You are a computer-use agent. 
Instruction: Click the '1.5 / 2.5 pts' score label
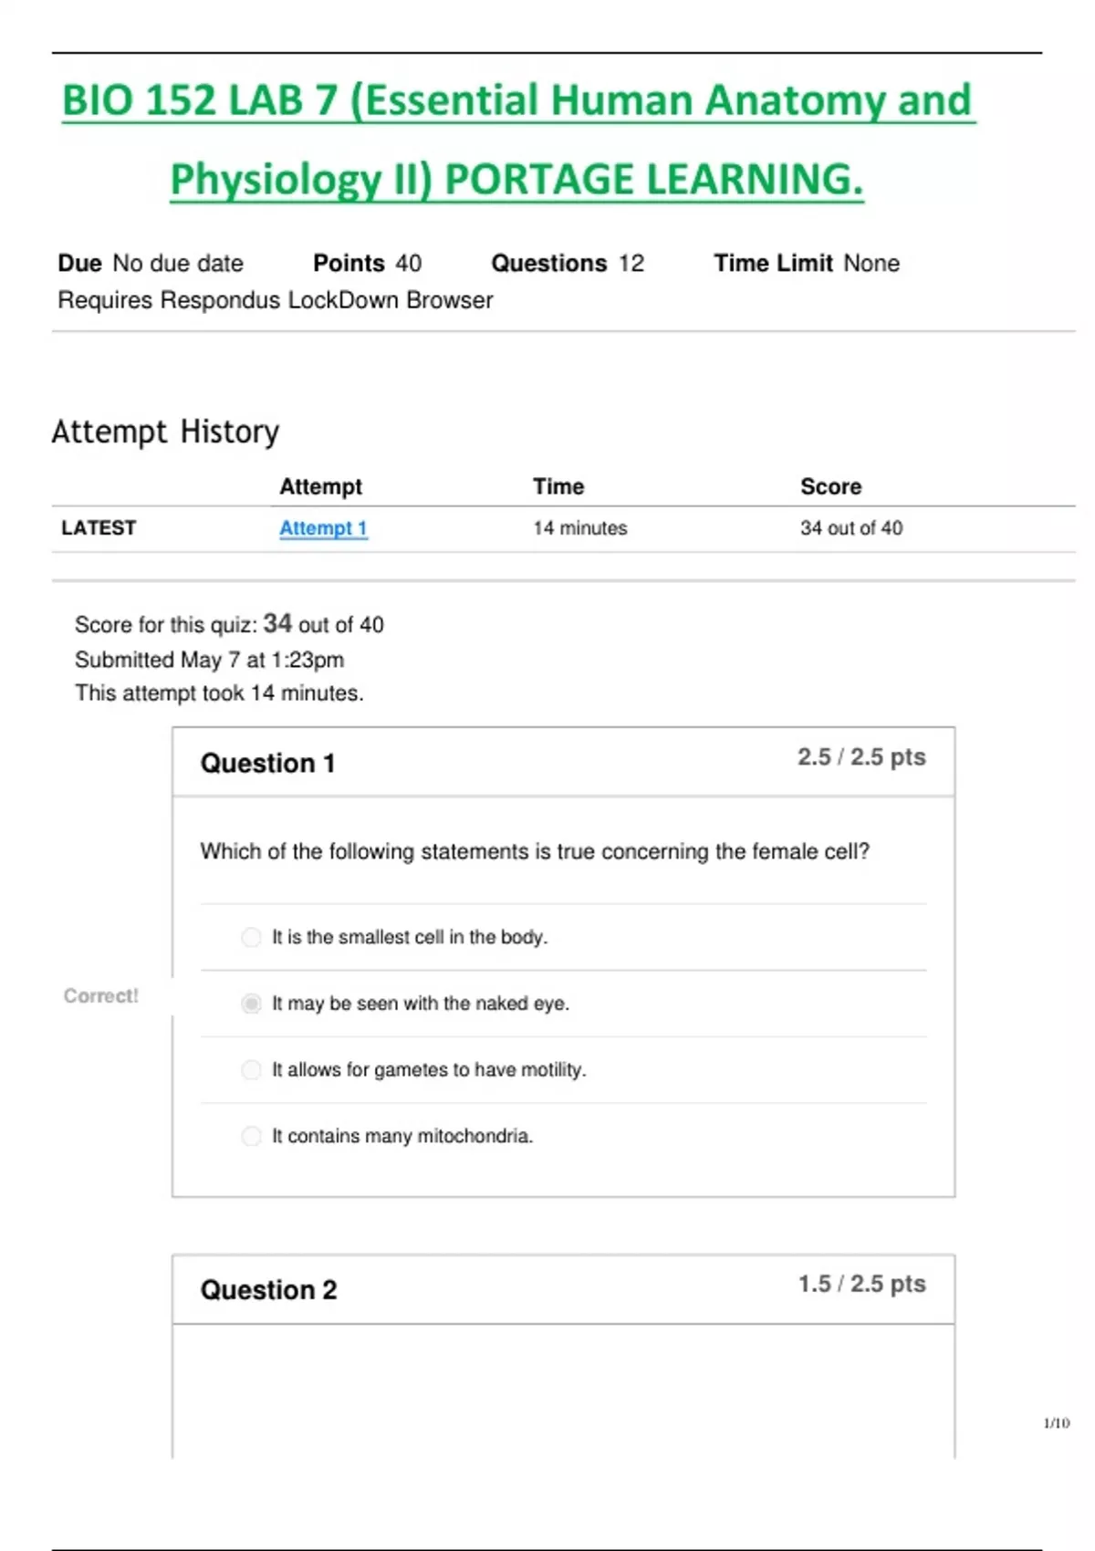point(861,1285)
